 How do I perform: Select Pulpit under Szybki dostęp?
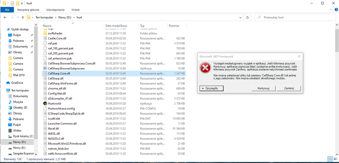pyautogui.click(x=17, y=35)
